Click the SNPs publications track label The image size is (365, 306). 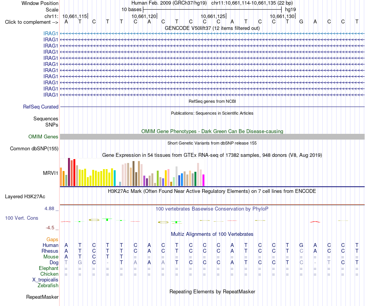[x=52, y=125]
